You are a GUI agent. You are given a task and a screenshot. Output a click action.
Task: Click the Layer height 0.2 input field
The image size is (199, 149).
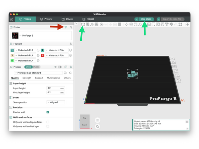tap(56, 88)
